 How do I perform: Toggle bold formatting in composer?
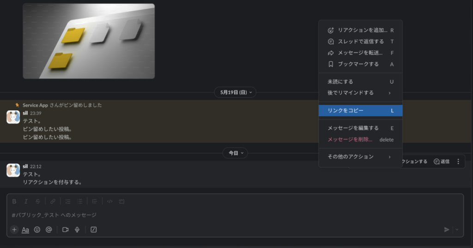tap(14, 201)
